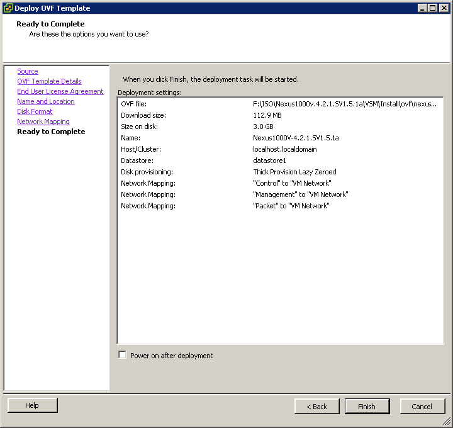
Task: Click the Size on disk label
Action: 139,127
